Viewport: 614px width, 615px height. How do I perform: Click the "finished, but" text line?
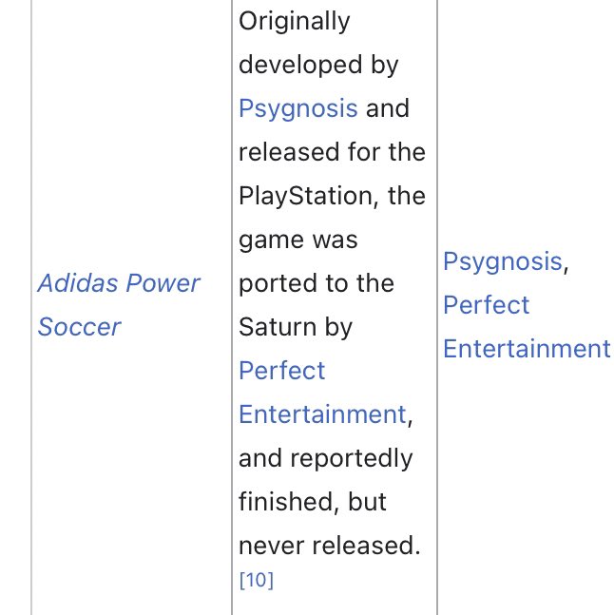[x=313, y=502]
